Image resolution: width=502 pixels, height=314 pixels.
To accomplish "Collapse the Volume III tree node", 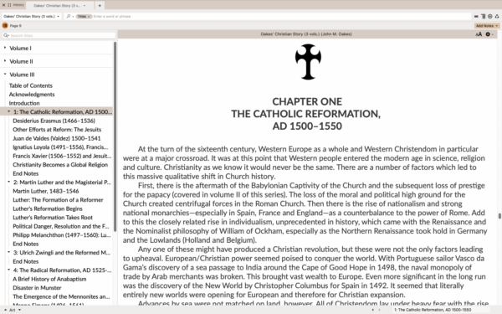I will [x=5, y=74].
